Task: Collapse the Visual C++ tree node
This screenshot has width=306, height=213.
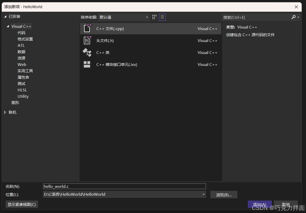Action: click(x=8, y=26)
